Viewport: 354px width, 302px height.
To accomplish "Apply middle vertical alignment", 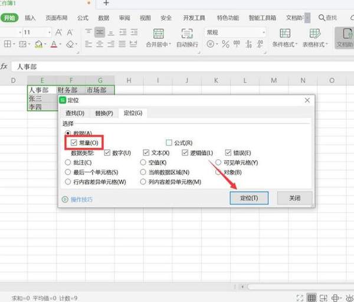I will (x=100, y=32).
